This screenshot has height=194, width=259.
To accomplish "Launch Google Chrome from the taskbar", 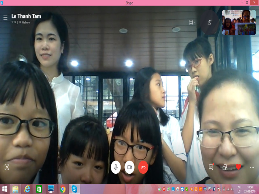I will [x=63, y=189].
